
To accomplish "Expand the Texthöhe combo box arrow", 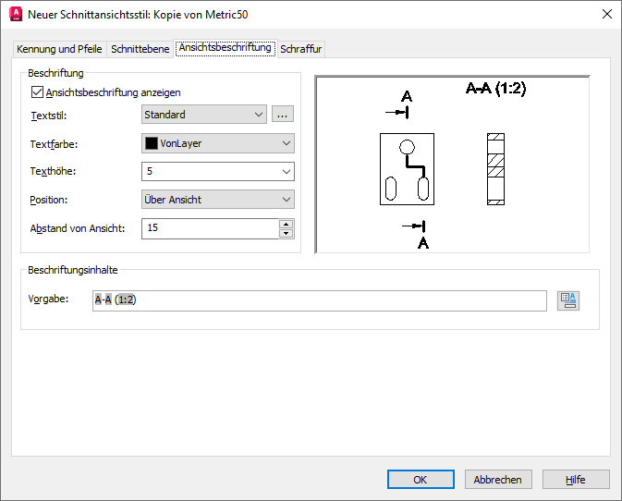I will [x=286, y=172].
